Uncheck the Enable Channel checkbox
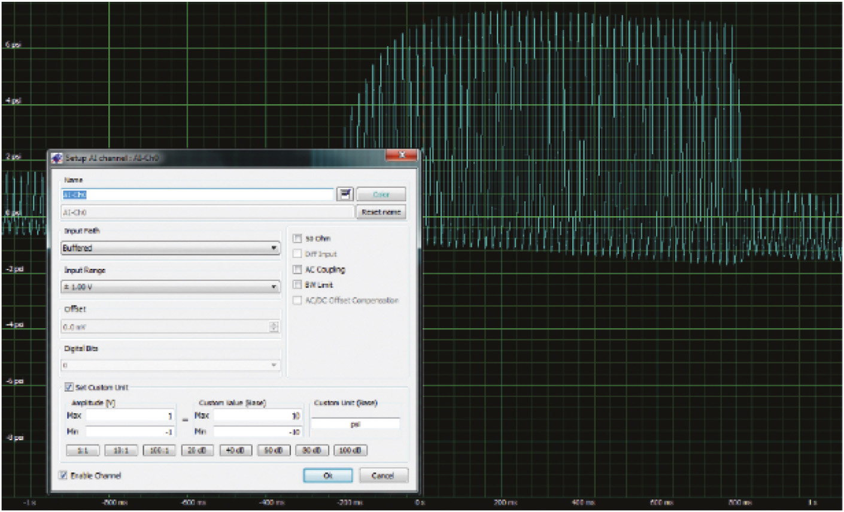The height and width of the screenshot is (512, 844). (x=63, y=475)
